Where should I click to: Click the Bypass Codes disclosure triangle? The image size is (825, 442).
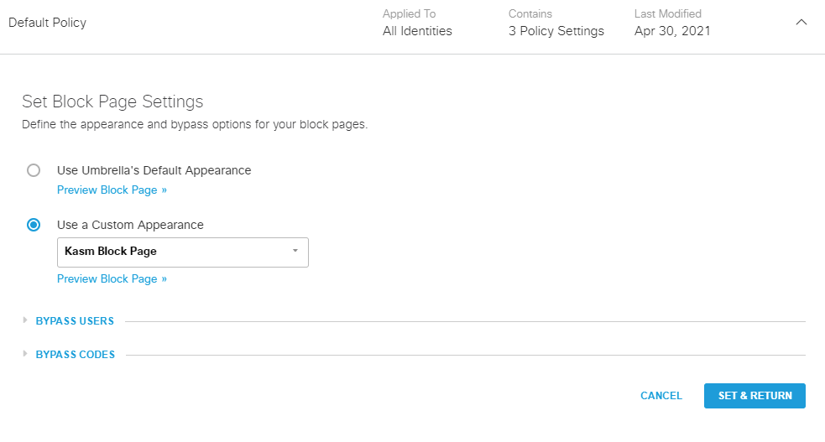tap(25, 354)
